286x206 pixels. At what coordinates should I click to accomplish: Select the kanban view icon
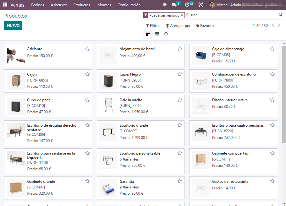pos(148,34)
